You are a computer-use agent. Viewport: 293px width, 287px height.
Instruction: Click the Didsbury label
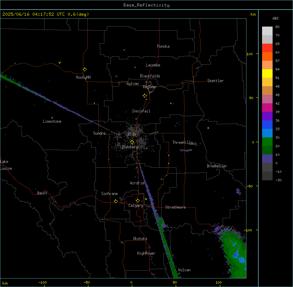tap(130, 147)
